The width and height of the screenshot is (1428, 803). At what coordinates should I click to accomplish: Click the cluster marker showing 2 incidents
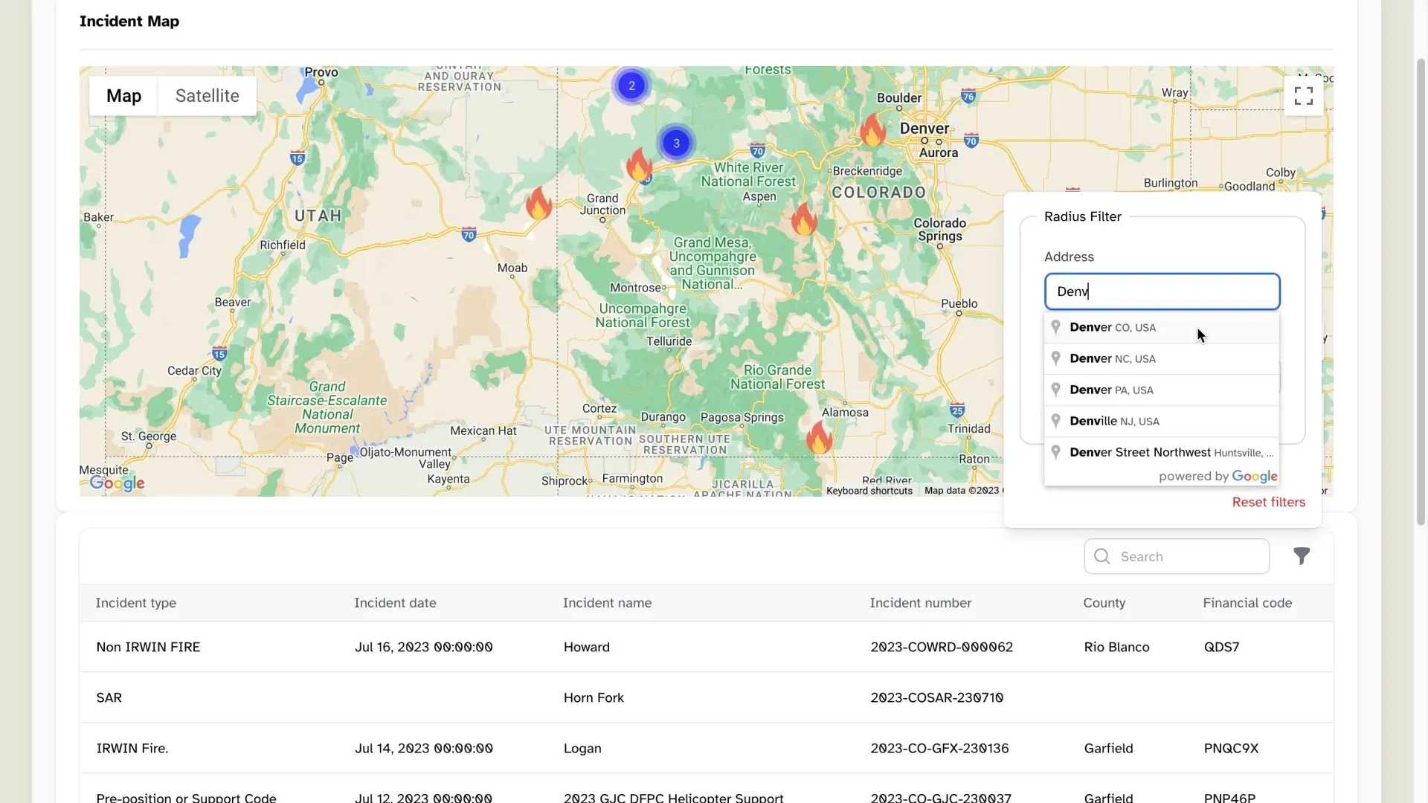630,85
